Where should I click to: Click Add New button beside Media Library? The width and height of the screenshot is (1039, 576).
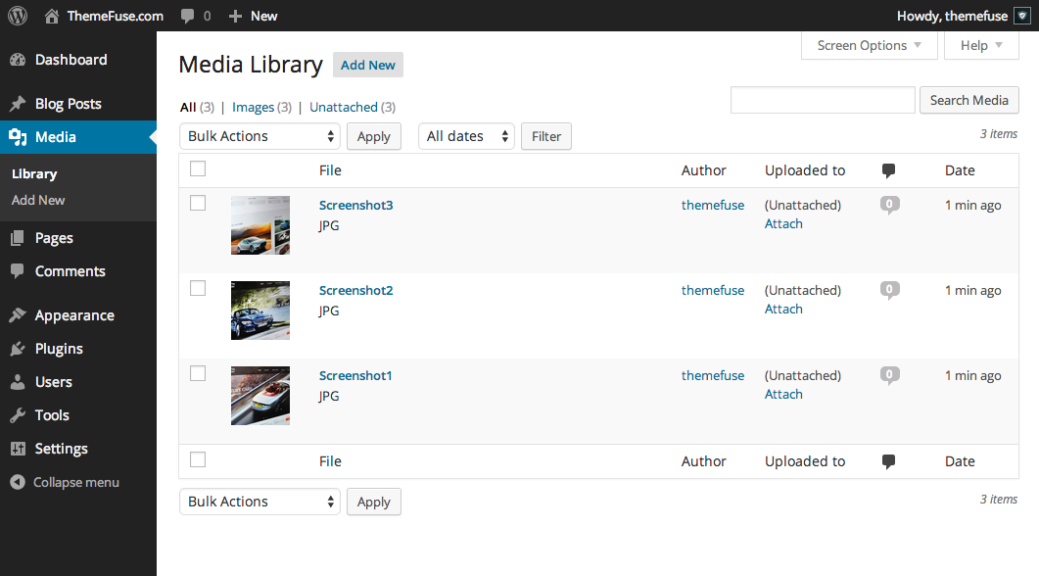[368, 65]
